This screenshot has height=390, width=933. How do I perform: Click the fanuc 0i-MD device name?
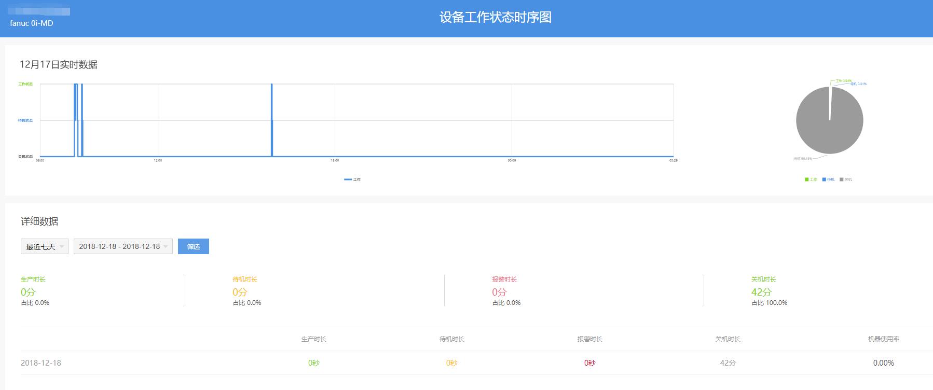click(32, 23)
